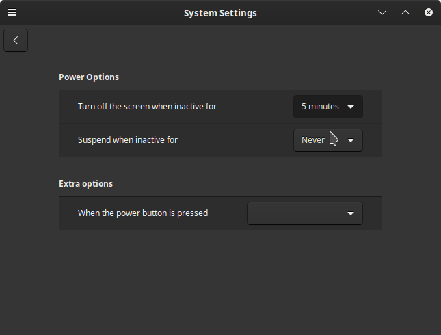
Task: Click the arrow beside "5 minutes"
Action: (351, 107)
